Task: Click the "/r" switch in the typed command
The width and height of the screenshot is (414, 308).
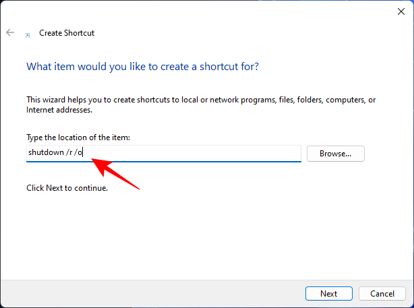Action: coord(69,153)
